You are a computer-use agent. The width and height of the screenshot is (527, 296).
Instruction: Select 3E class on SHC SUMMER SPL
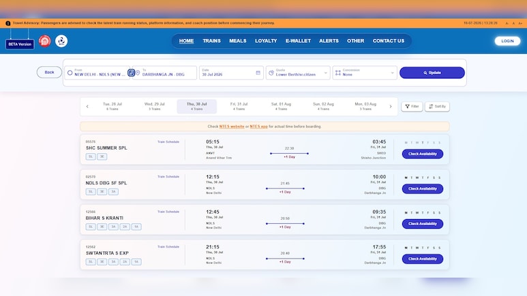coord(102,157)
